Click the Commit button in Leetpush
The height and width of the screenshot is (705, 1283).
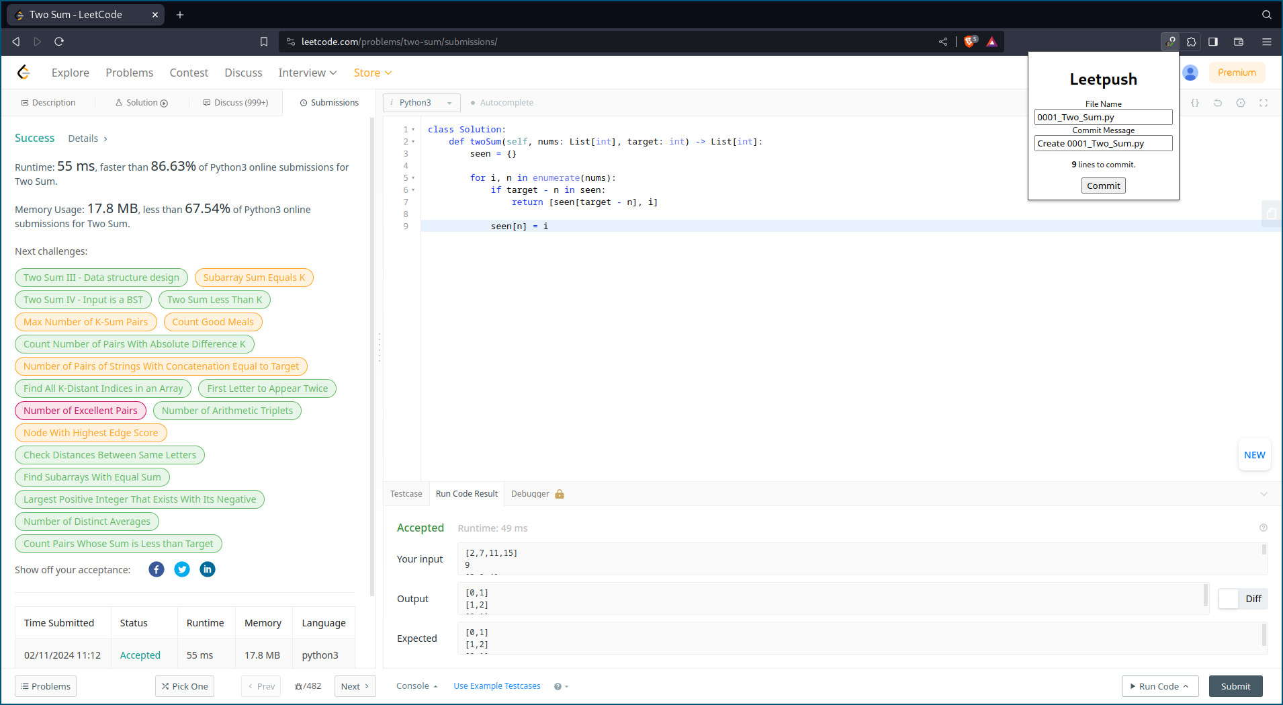click(1104, 185)
